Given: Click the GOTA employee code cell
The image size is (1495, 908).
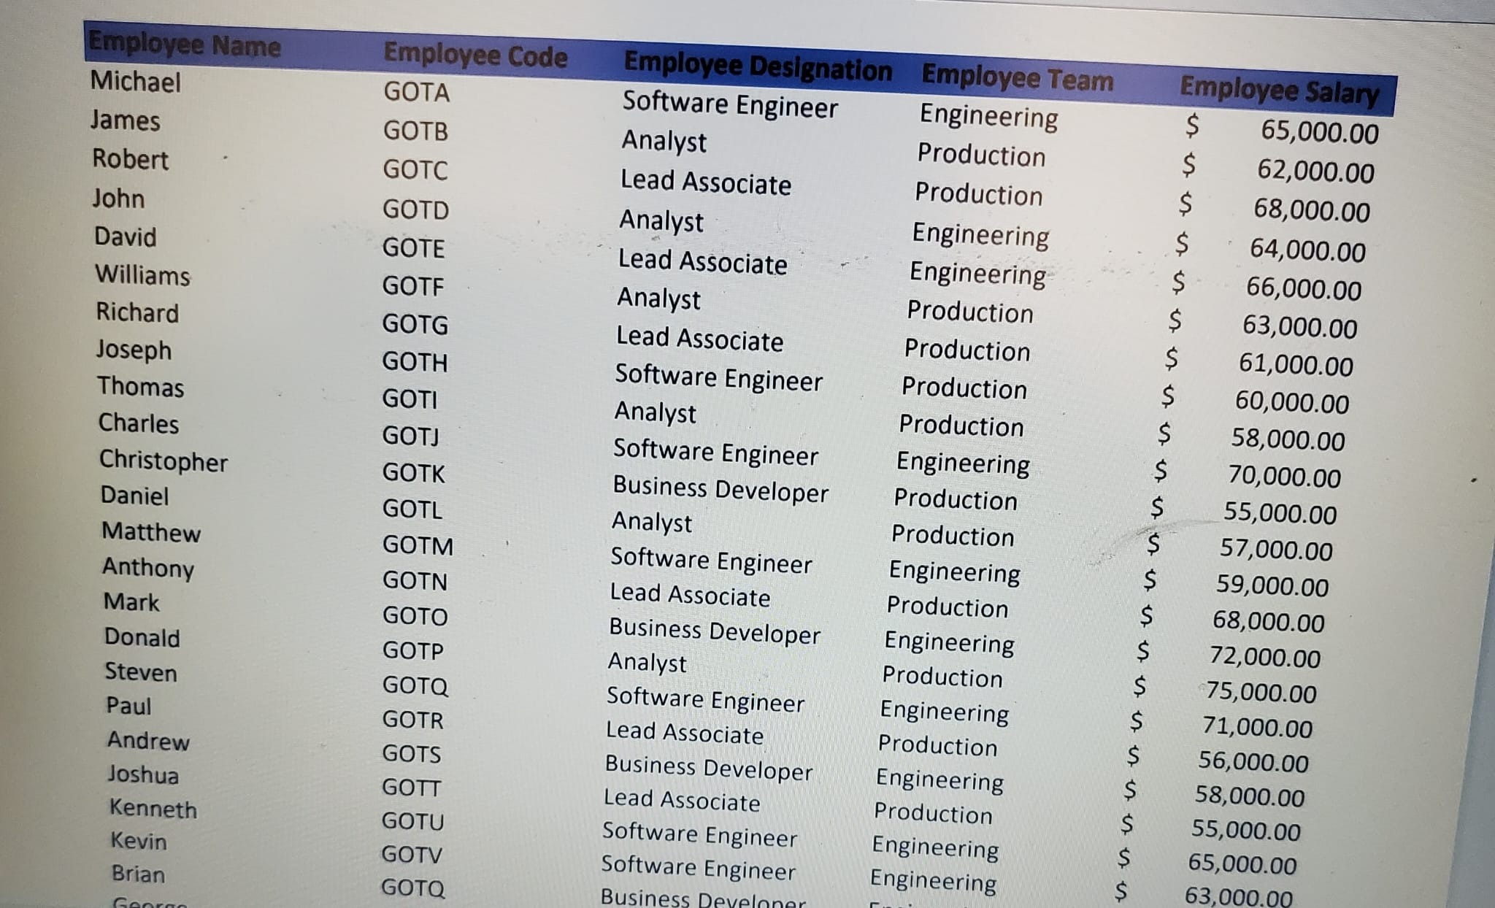Looking at the screenshot, I should [x=416, y=92].
